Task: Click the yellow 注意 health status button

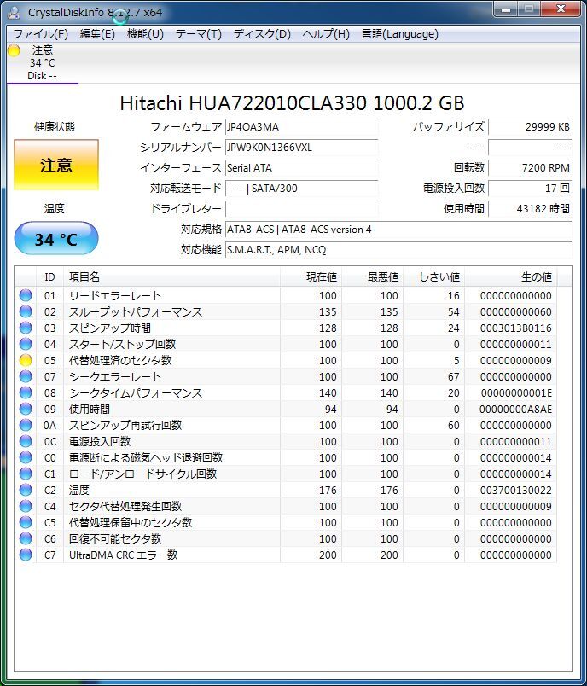Action: (56, 165)
